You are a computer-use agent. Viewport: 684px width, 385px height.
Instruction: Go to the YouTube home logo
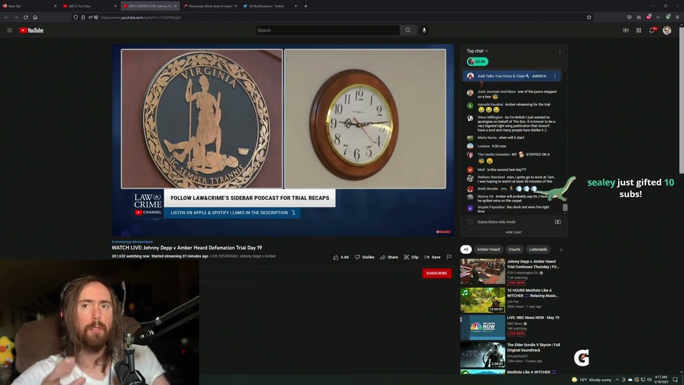[32, 30]
